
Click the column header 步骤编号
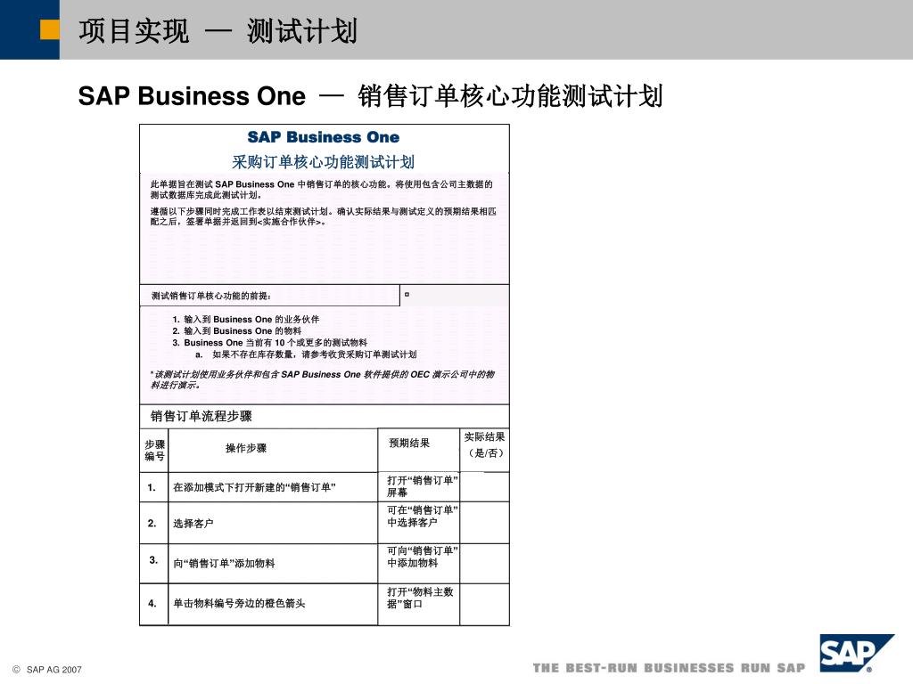pos(154,451)
